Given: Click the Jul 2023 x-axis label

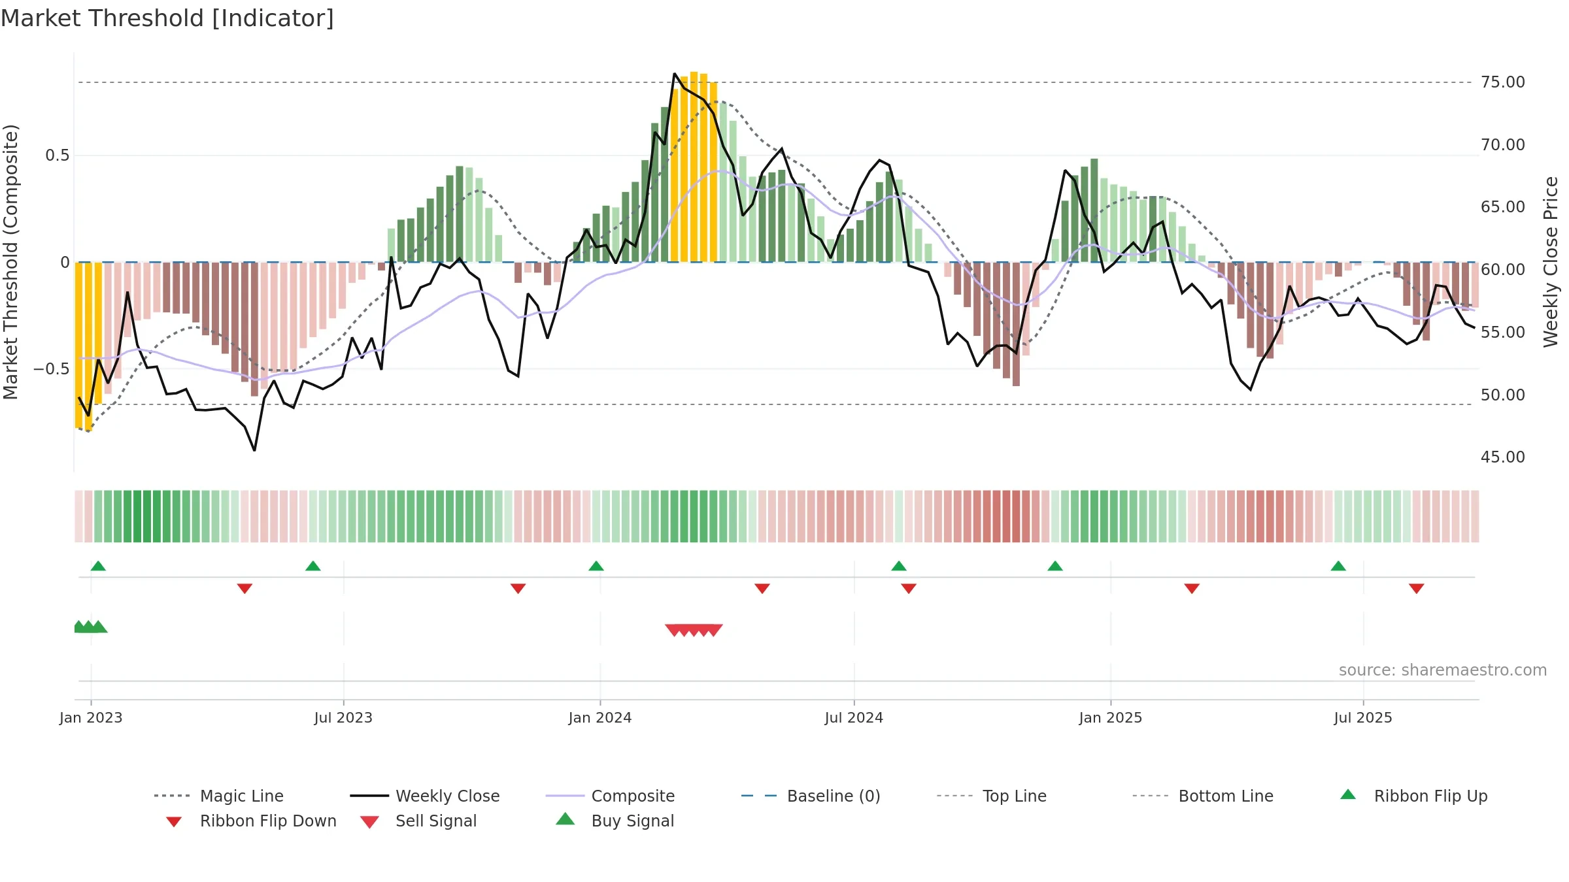Looking at the screenshot, I should tap(343, 717).
